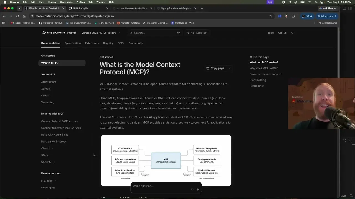Expand the Security submenu chevron
355x199 pixels.
(54, 162)
